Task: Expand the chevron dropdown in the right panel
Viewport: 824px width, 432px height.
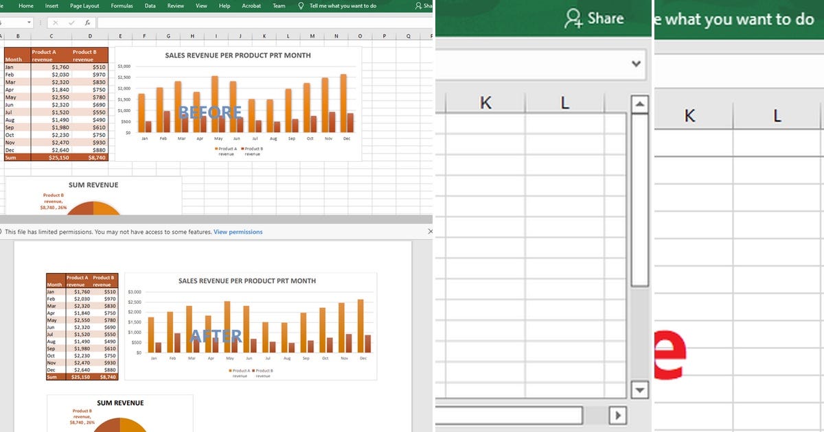Action: [x=635, y=62]
